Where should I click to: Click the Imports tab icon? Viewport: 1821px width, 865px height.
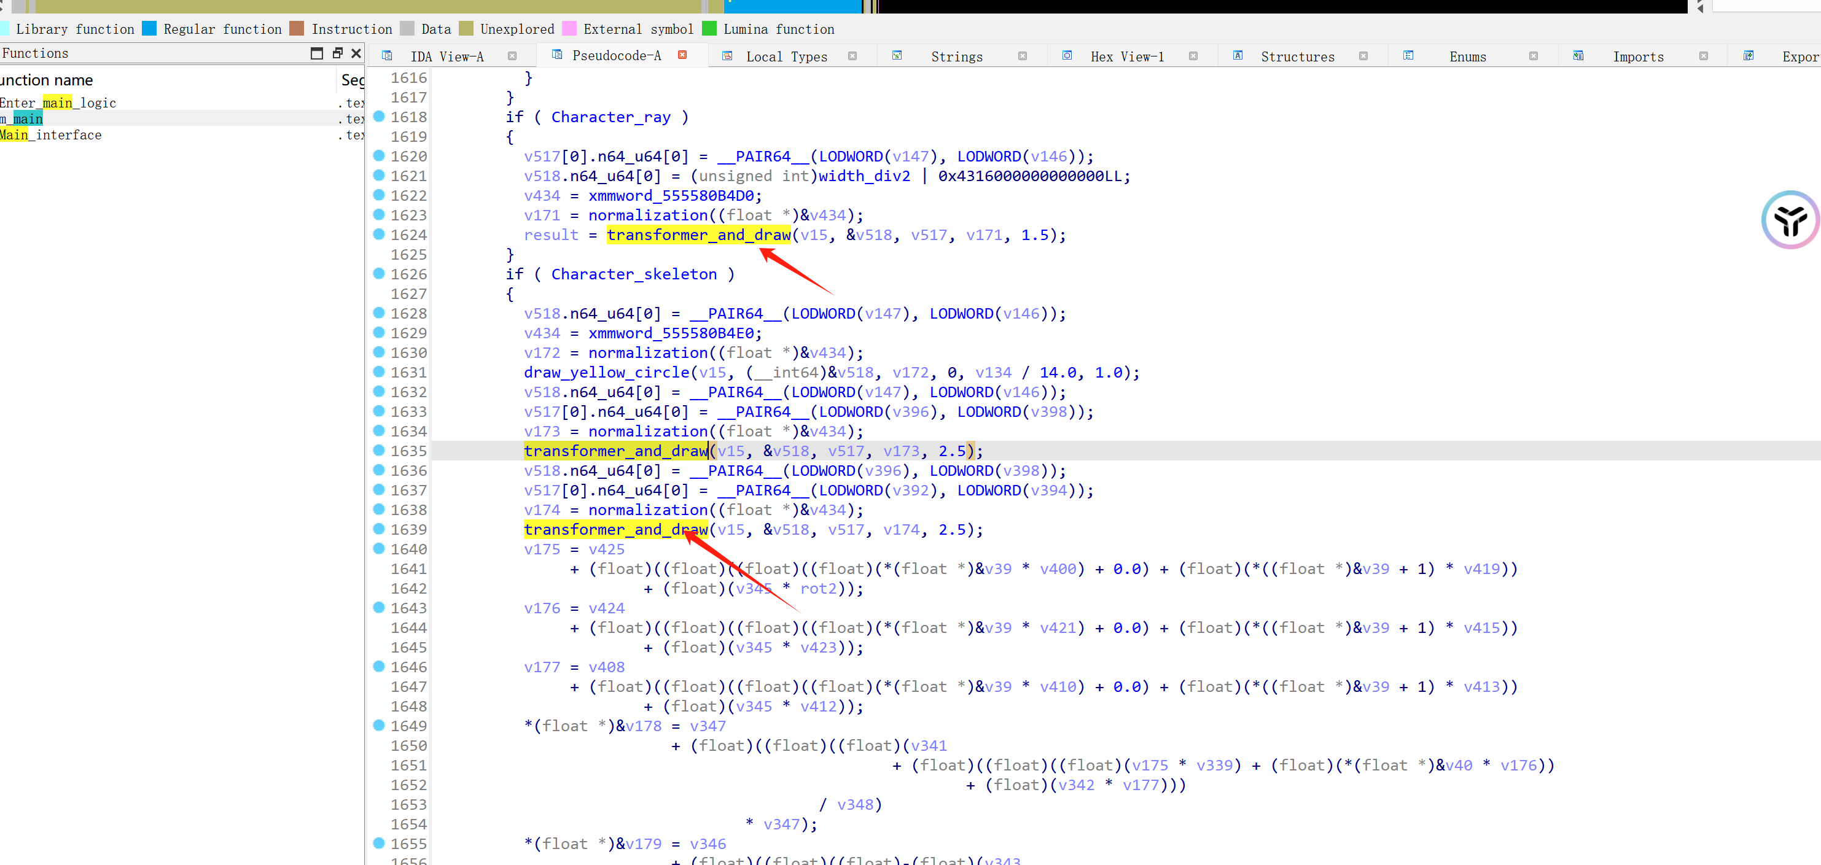click(x=1578, y=56)
